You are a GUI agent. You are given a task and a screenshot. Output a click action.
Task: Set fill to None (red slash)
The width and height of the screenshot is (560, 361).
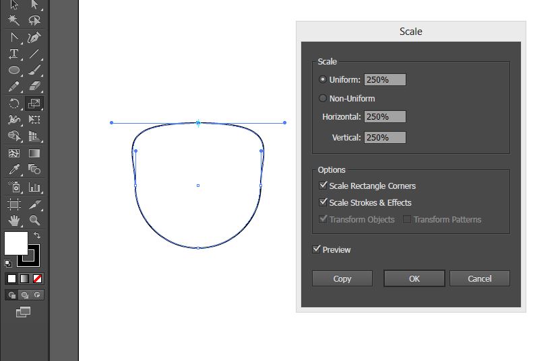pos(37,278)
